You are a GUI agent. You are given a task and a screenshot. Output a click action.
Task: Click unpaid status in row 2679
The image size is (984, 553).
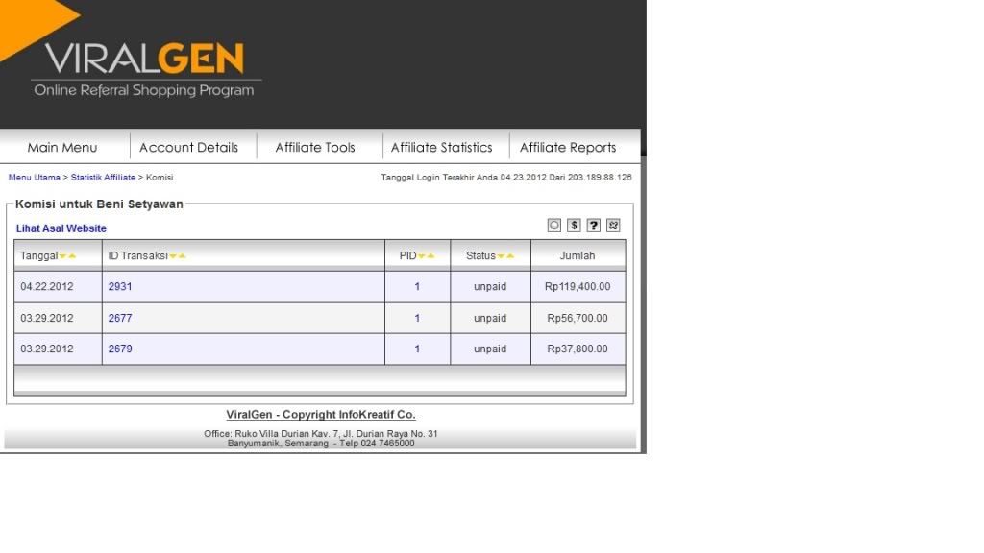490,349
